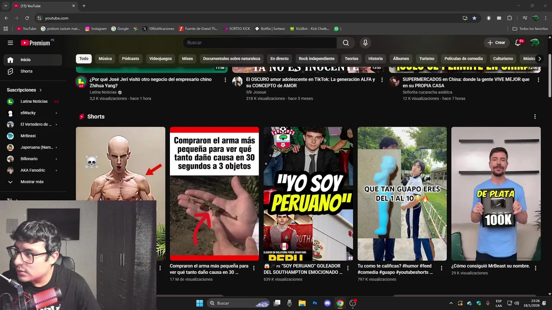Image resolution: width=552 pixels, height=310 pixels.
Task: Open Todos los favoritos folder
Action: 530,29
